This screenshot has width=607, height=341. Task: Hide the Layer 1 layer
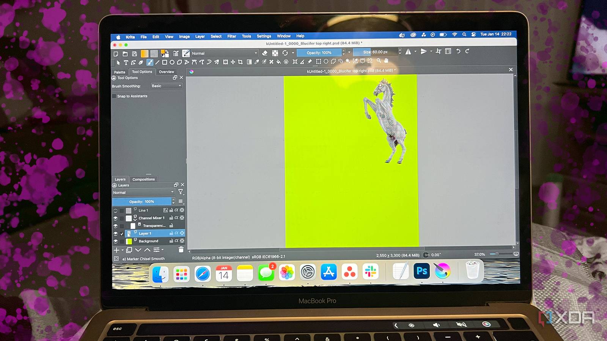(115, 233)
